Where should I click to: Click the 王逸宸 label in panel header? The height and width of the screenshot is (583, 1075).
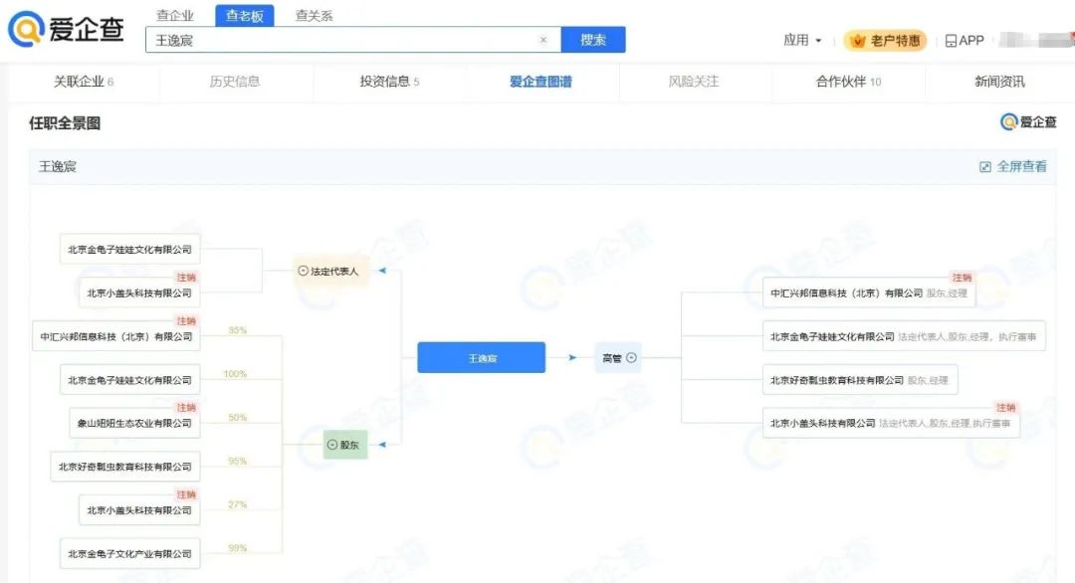pyautogui.click(x=58, y=166)
